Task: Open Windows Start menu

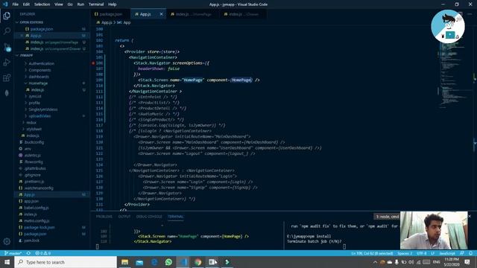Action: (x=7, y=262)
